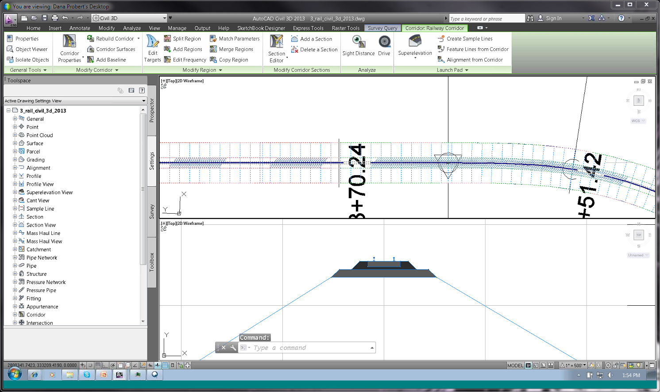Viewport: 660px width, 392px height.
Task: Open the Survey Query tab
Action: [x=382, y=28]
